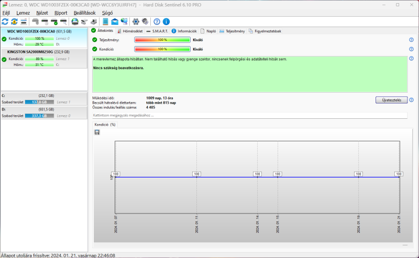Click the help icon beside the green status text box
The height and width of the screenshot is (258, 419).
tap(411, 59)
